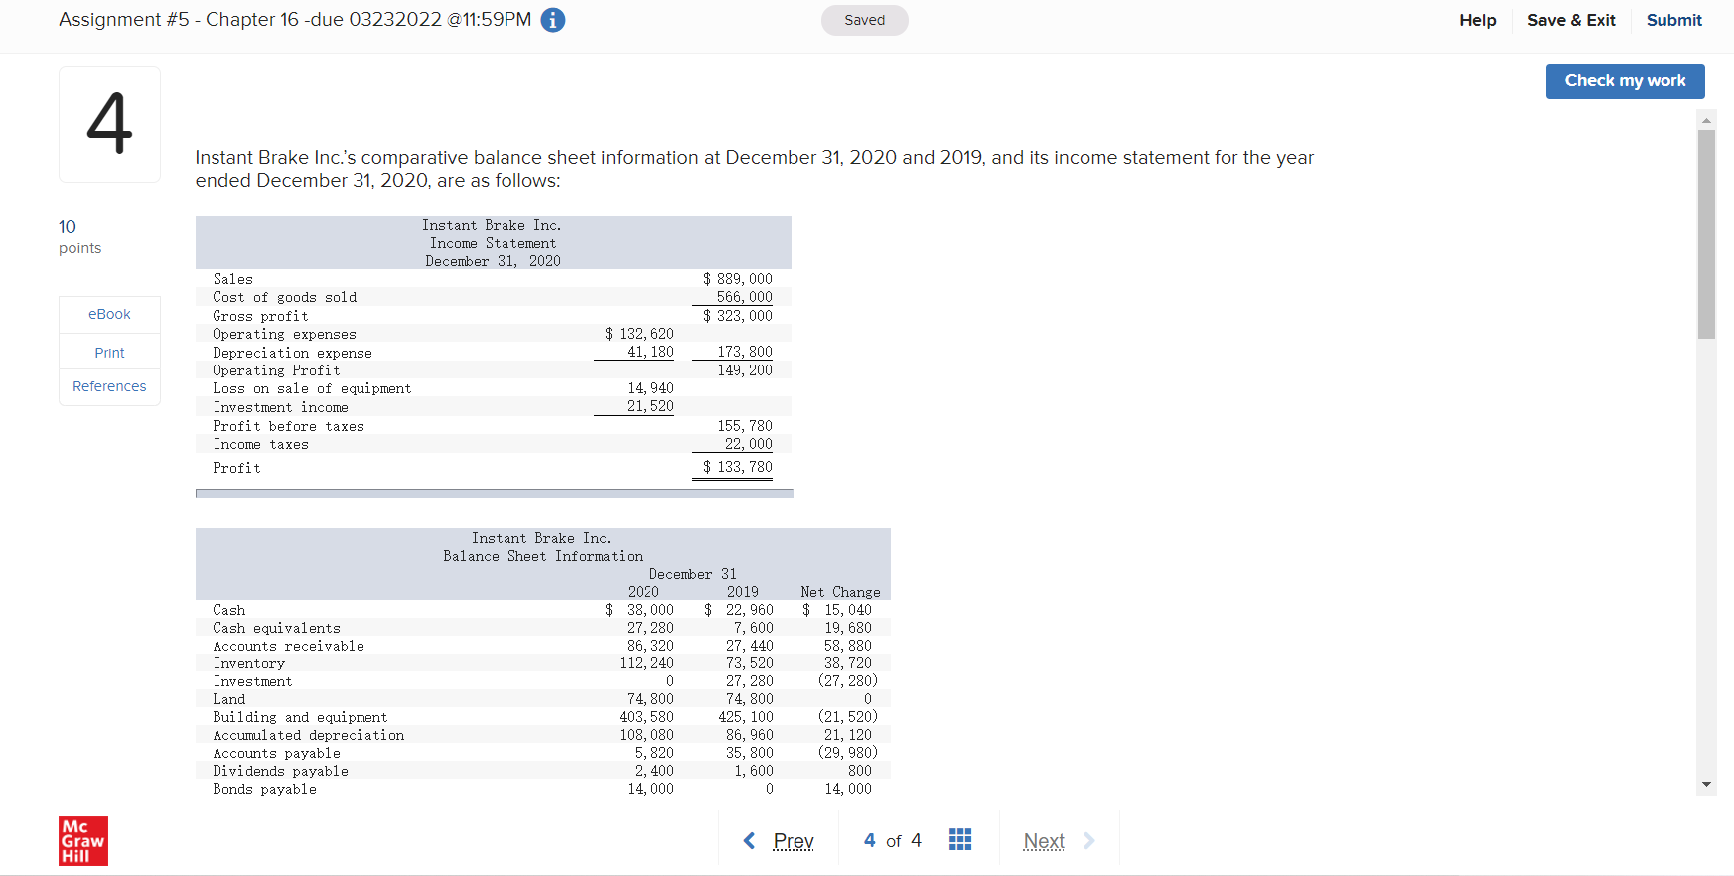Click the Print link

tap(109, 353)
